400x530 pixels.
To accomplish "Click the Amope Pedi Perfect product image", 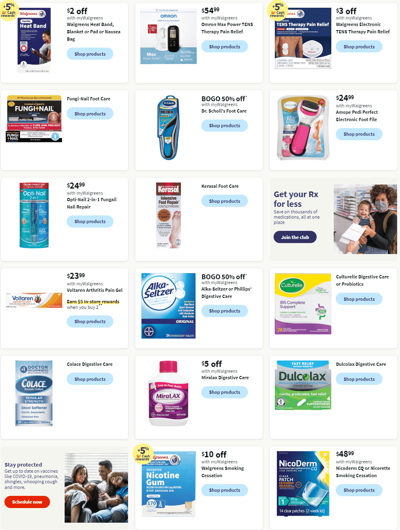I will point(303,128).
